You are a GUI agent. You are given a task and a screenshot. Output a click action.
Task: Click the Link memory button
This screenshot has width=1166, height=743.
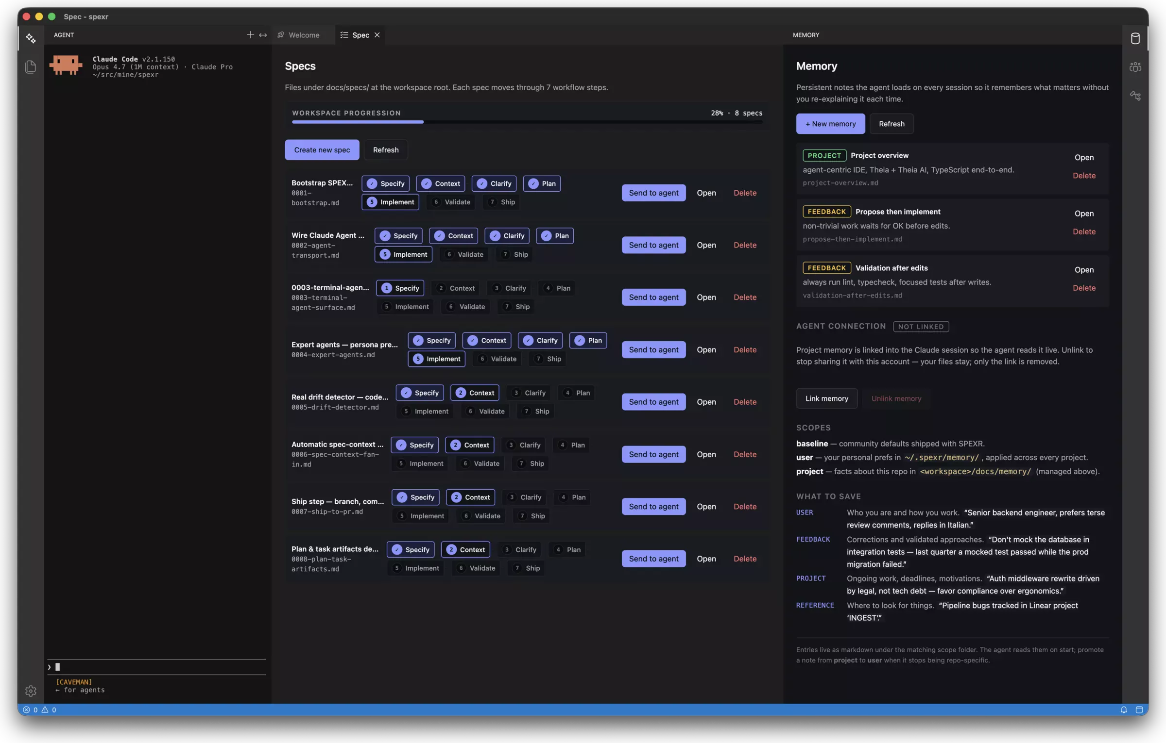point(827,398)
